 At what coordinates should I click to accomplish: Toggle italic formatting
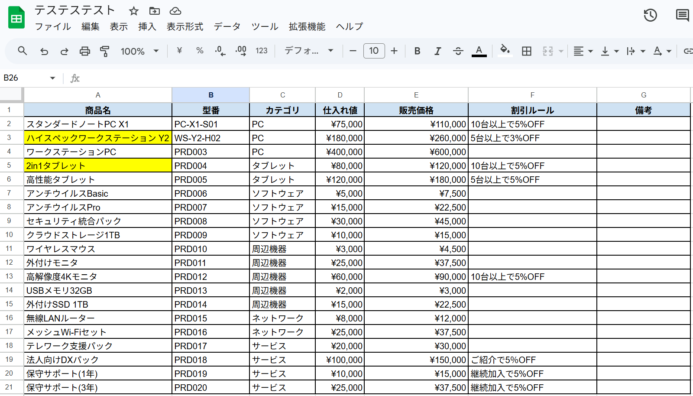[x=438, y=51]
